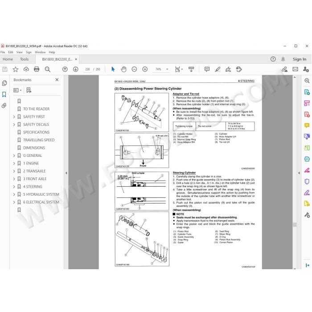The height and width of the screenshot is (312, 312).
Task: Go to next page arrow
Action: pyautogui.click(x=75, y=69)
